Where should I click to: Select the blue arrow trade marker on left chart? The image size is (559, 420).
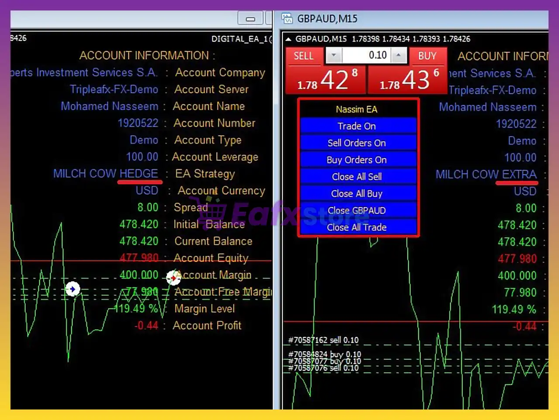coord(72,289)
